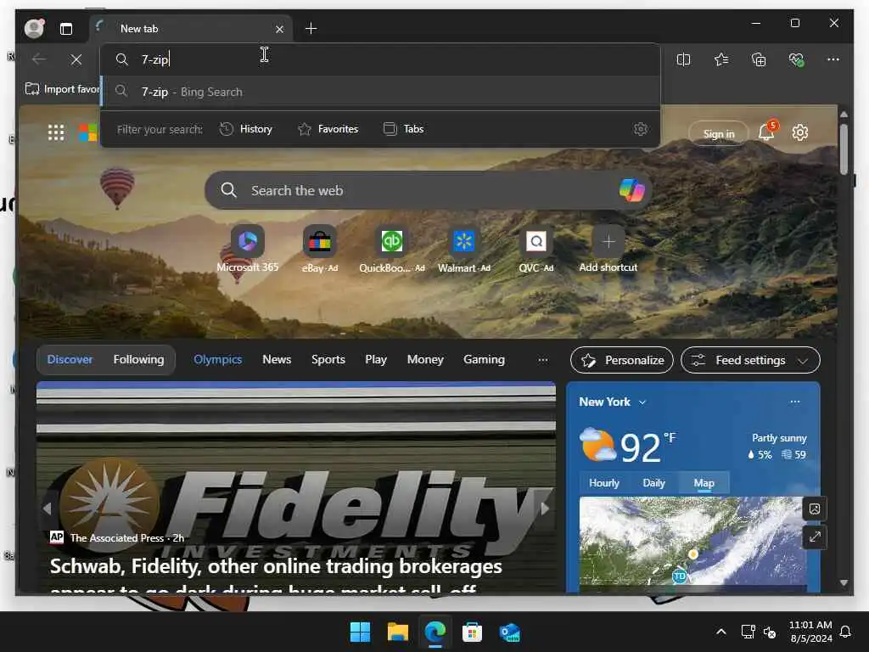The width and height of the screenshot is (869, 652).
Task: Show more feed categories ellipsis
Action: [543, 360]
